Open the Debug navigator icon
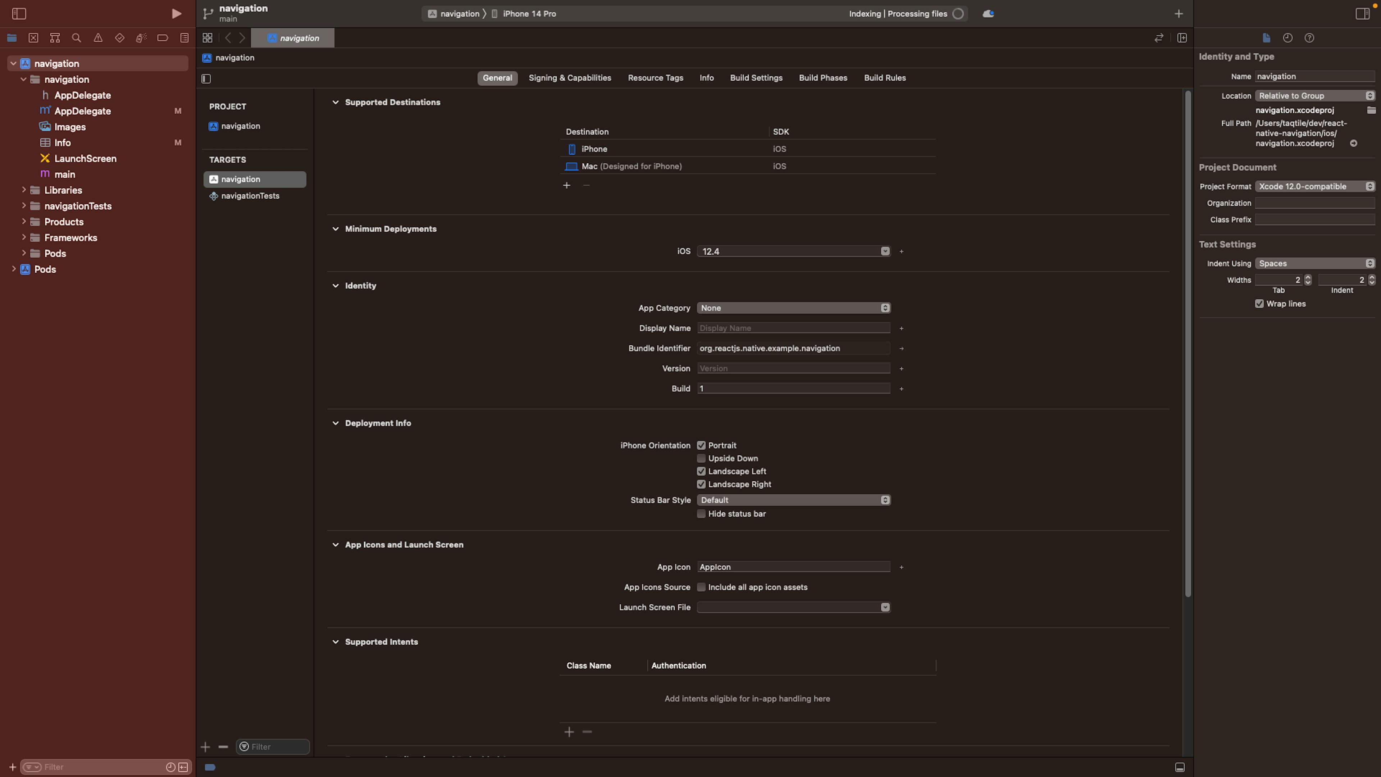The width and height of the screenshot is (1381, 777). click(141, 37)
